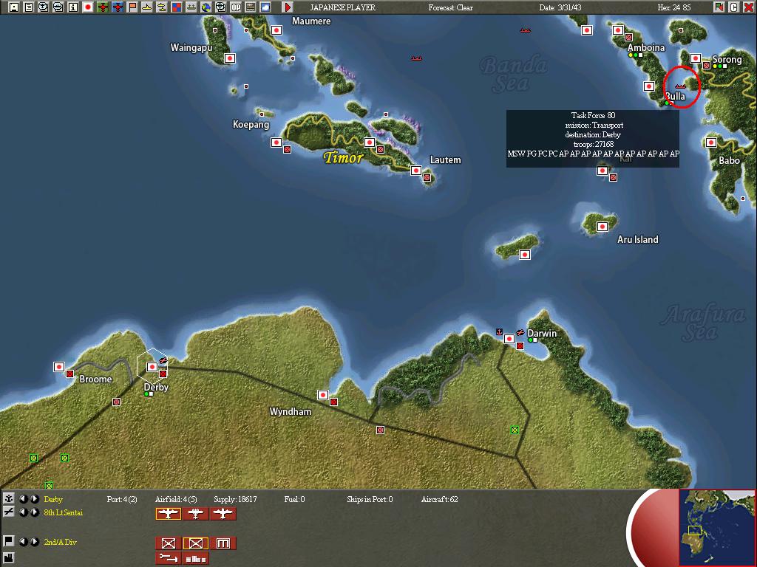Click the 'C' button in top bar

734,7
